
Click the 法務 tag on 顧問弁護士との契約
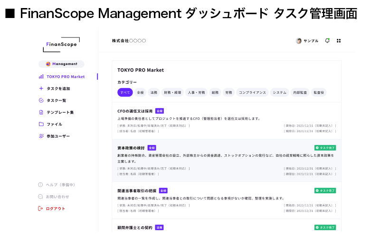point(159,227)
